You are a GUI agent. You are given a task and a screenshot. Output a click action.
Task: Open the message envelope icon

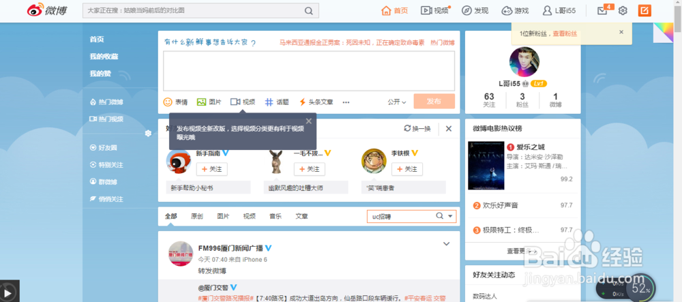tap(602, 11)
